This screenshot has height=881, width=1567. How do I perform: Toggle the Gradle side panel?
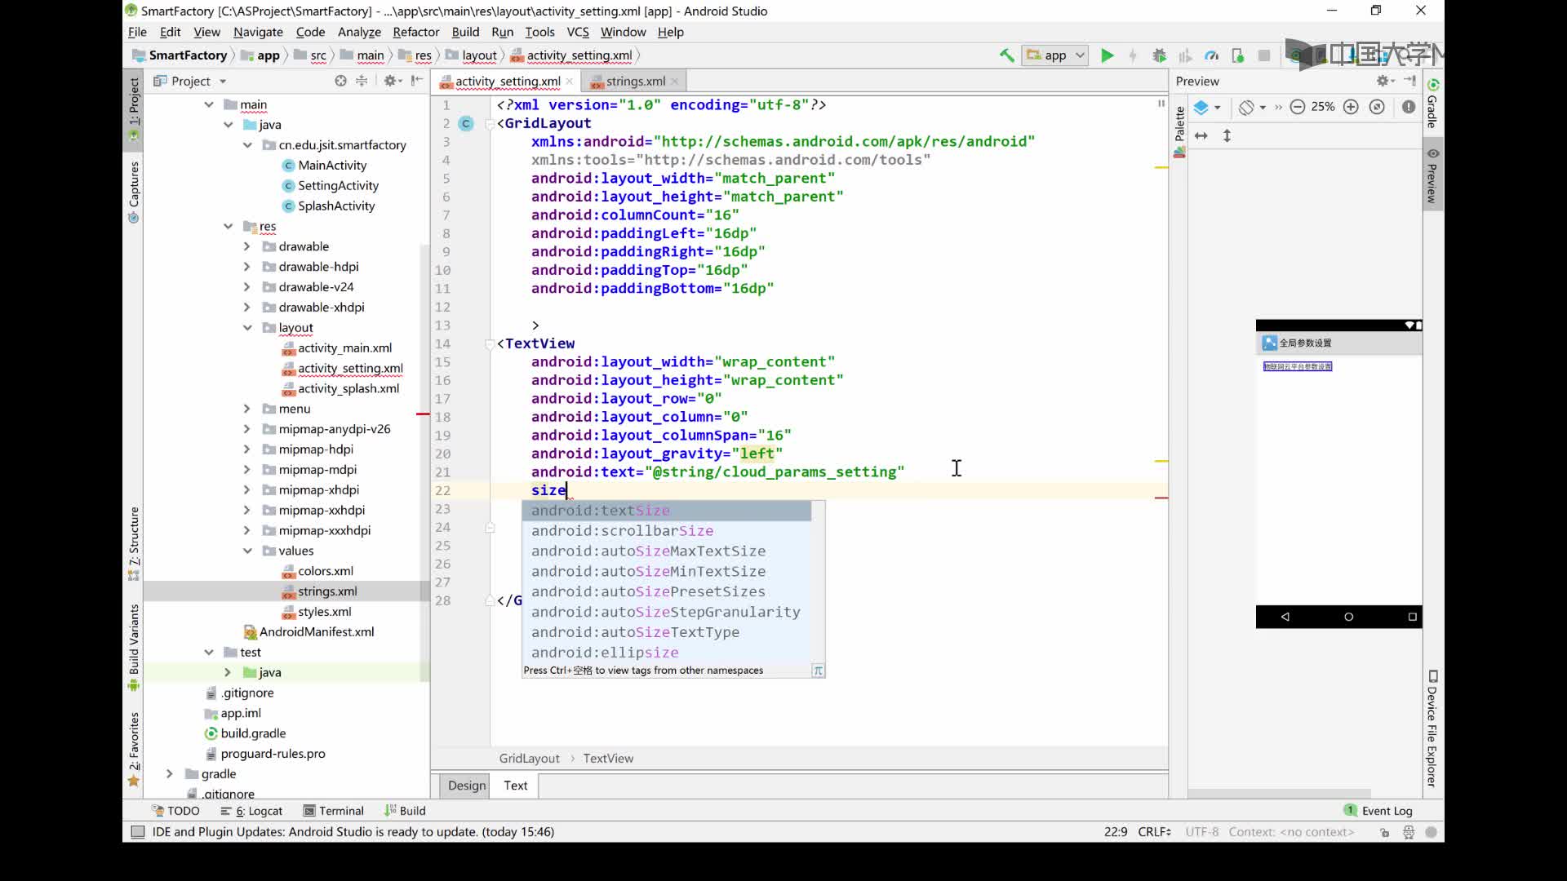(x=1432, y=104)
